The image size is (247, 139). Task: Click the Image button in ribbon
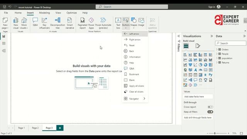141,22
